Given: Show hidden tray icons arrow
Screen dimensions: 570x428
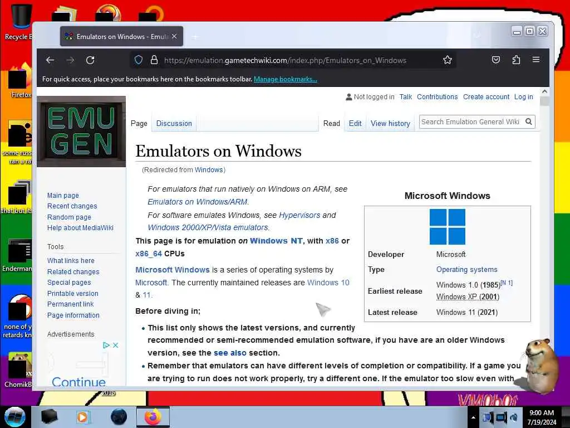Looking at the screenshot, I should point(473,417).
